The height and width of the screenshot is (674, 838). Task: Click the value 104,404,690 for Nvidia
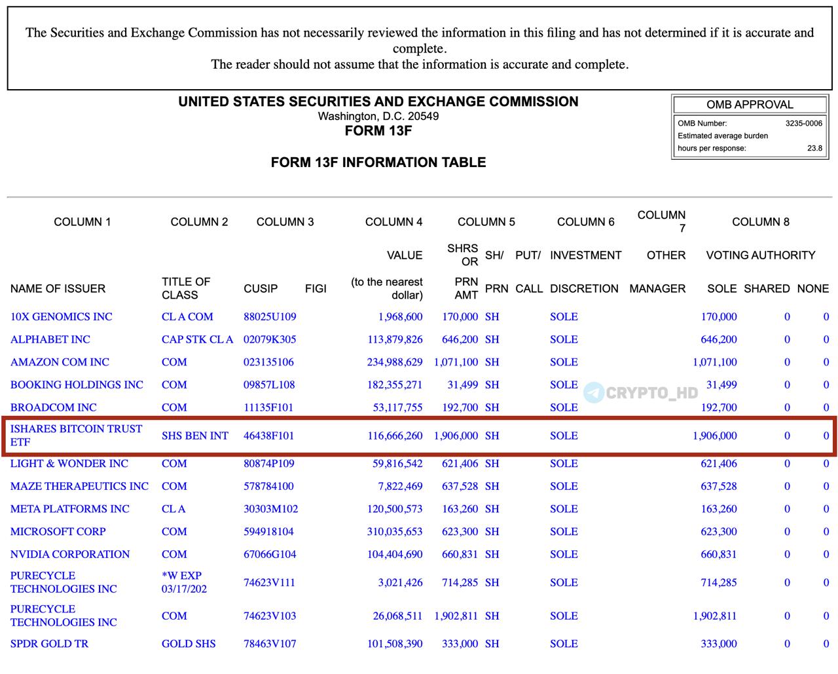(395, 553)
